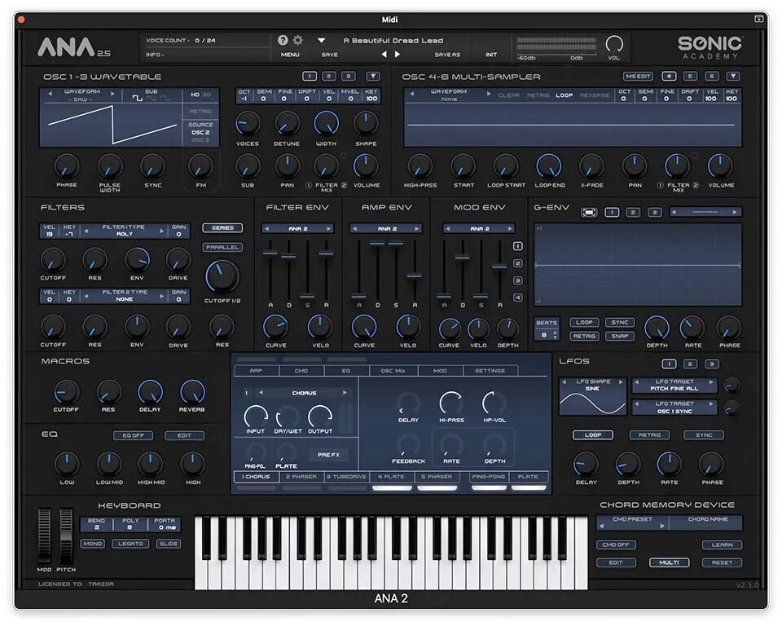The image size is (782, 626).
Task: Open LFO target OSC 1 SYNC selector
Action: click(x=674, y=408)
